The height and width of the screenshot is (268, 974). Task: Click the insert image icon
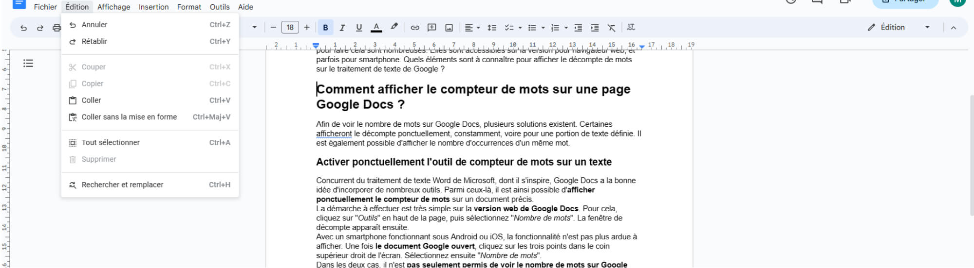point(449,28)
